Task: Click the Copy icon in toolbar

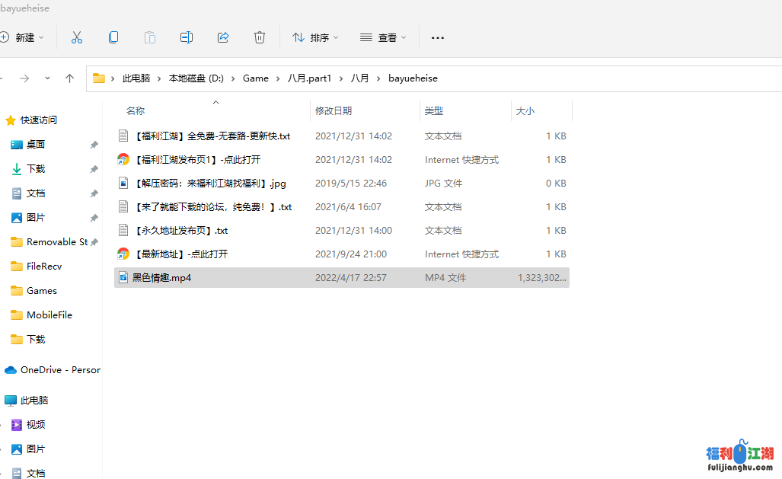Action: (x=113, y=37)
